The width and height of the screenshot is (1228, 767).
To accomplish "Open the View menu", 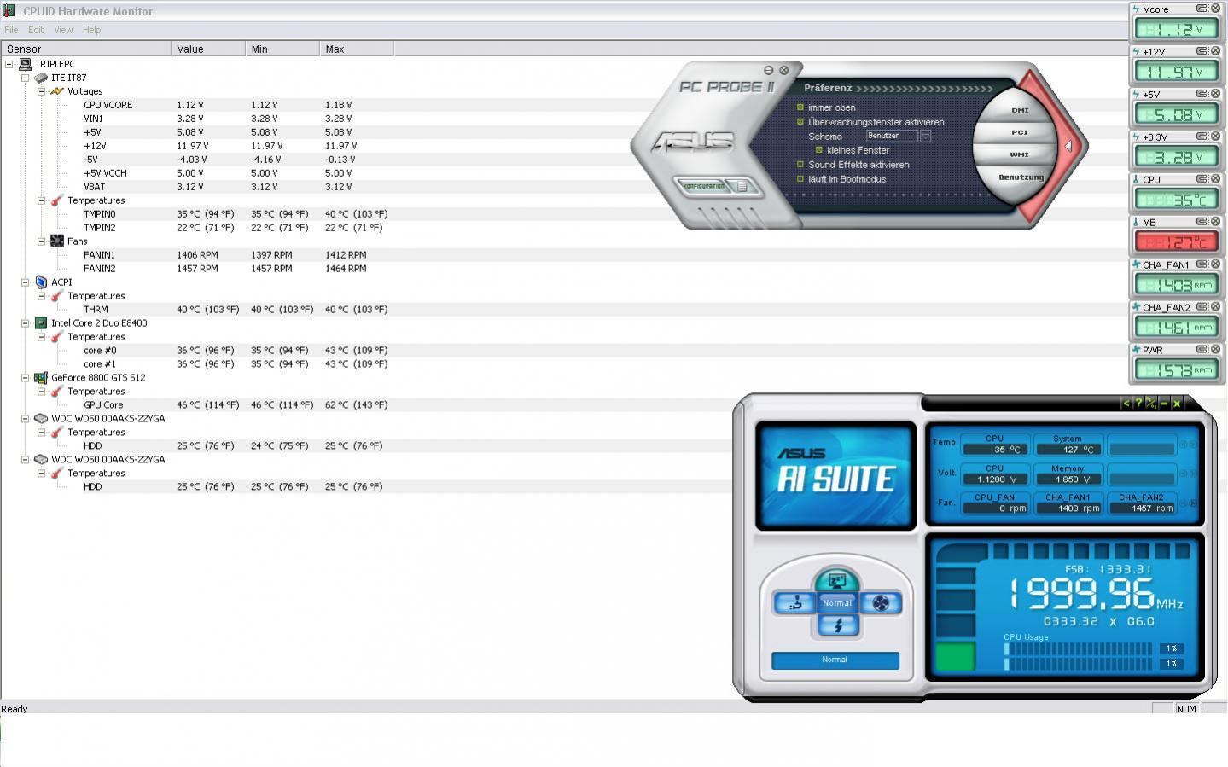I will pyautogui.click(x=63, y=30).
